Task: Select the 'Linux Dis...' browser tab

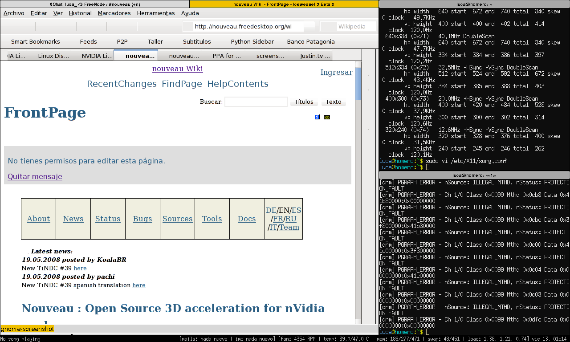Action: tap(53, 56)
